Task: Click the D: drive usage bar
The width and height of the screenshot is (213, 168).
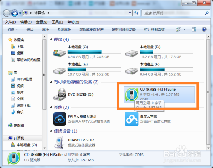Action: 167,52
